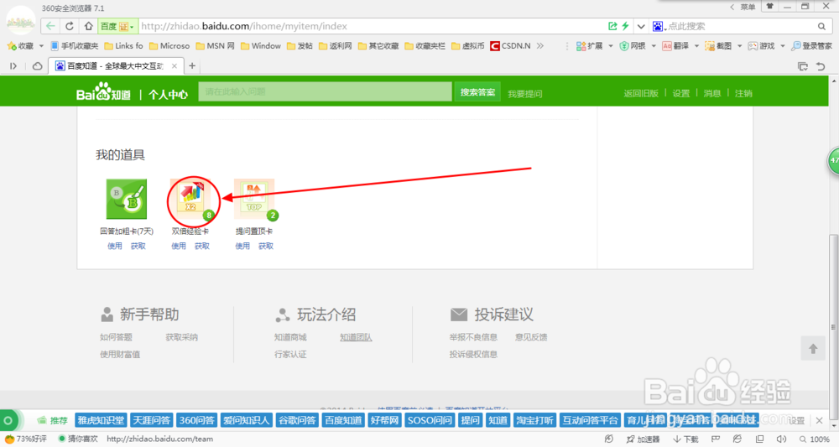Click the lightning speed-mode icon
This screenshot has height=447, width=839.
click(x=626, y=26)
